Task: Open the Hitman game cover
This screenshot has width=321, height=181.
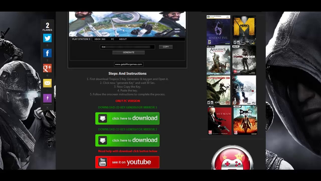Action: tap(220, 120)
